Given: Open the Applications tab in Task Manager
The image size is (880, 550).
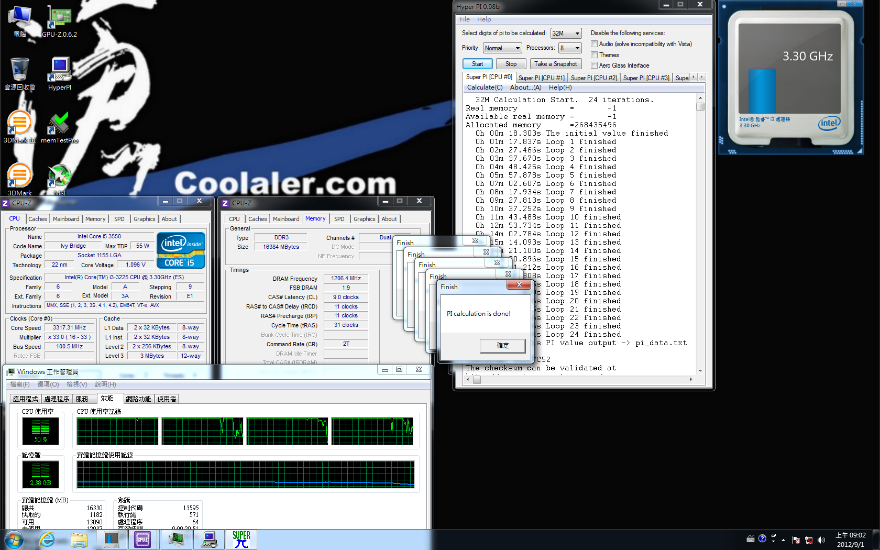Looking at the screenshot, I should coord(25,399).
